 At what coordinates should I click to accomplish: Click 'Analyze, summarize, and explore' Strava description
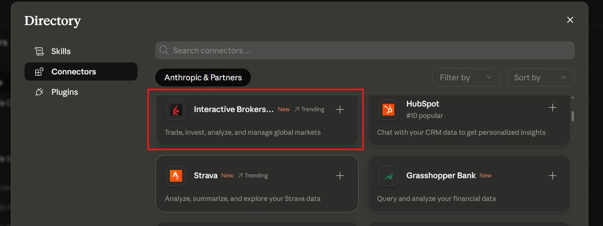click(243, 198)
